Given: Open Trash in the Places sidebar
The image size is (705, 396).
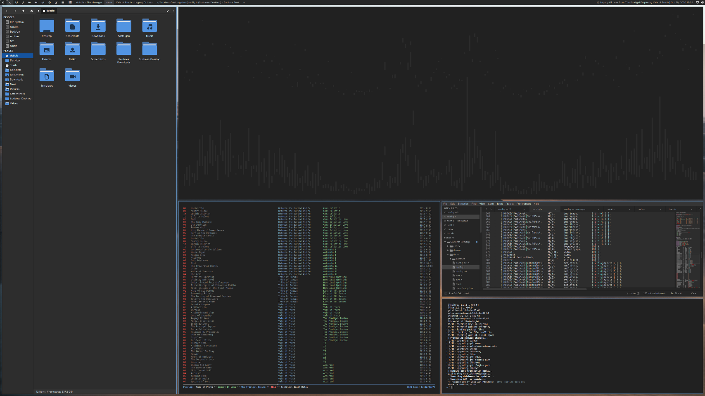Looking at the screenshot, I should pos(13,65).
